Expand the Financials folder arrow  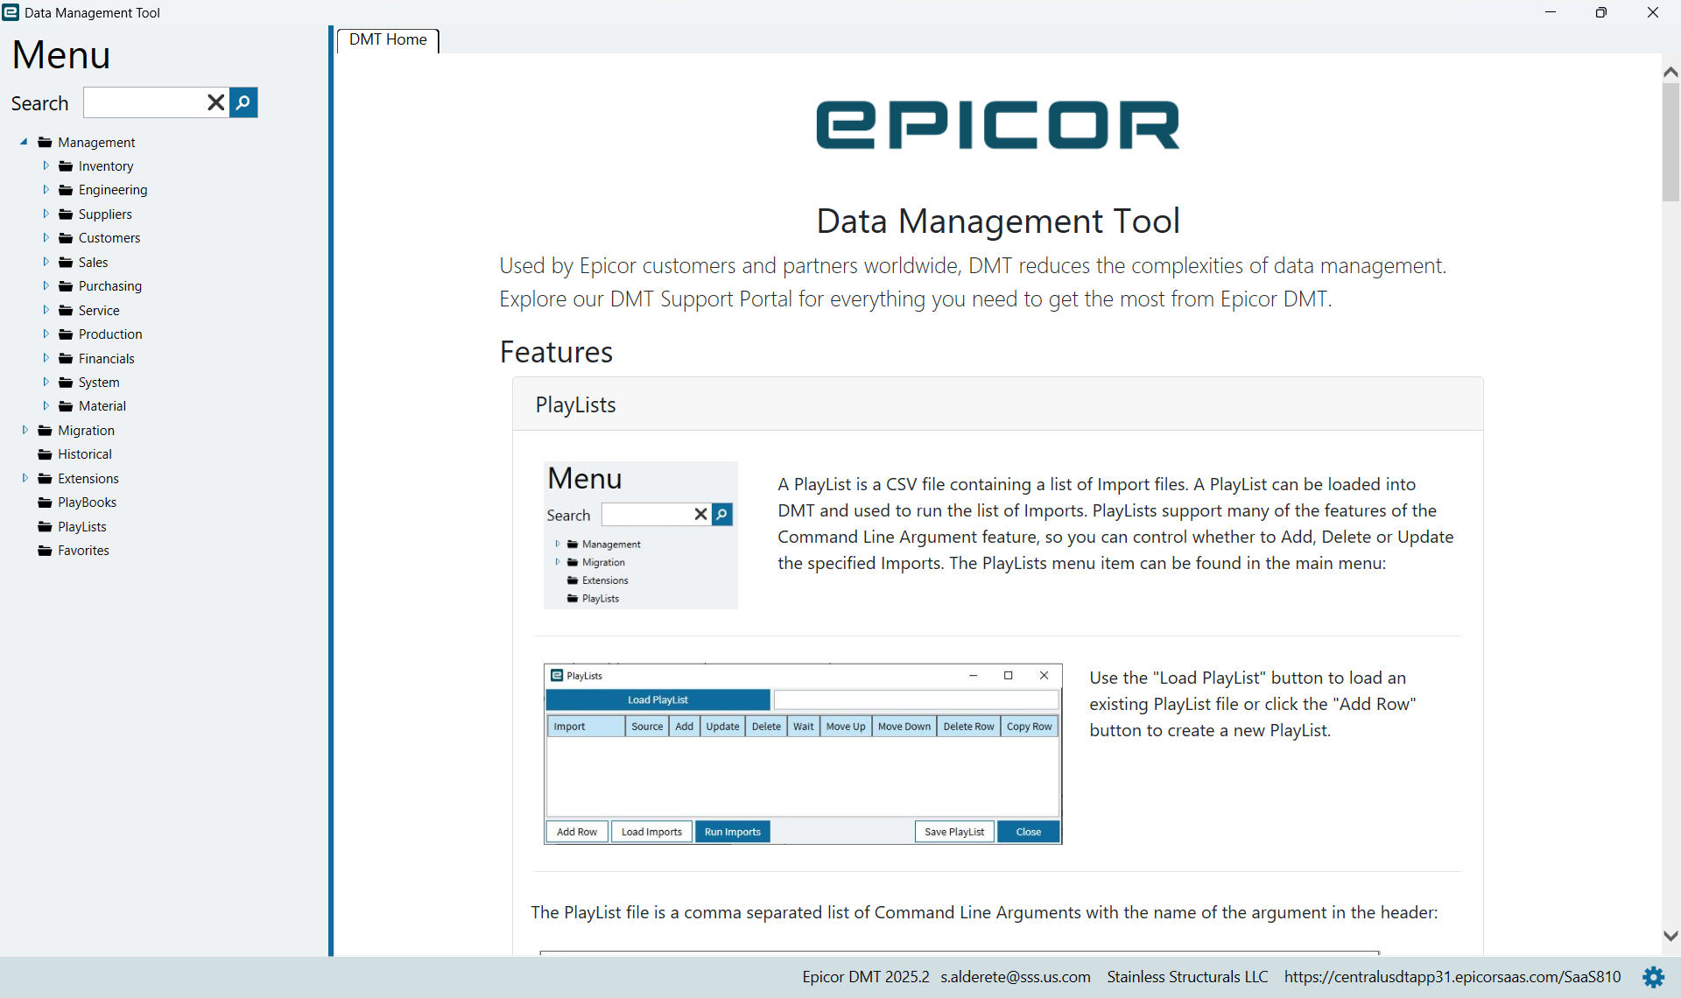point(46,358)
